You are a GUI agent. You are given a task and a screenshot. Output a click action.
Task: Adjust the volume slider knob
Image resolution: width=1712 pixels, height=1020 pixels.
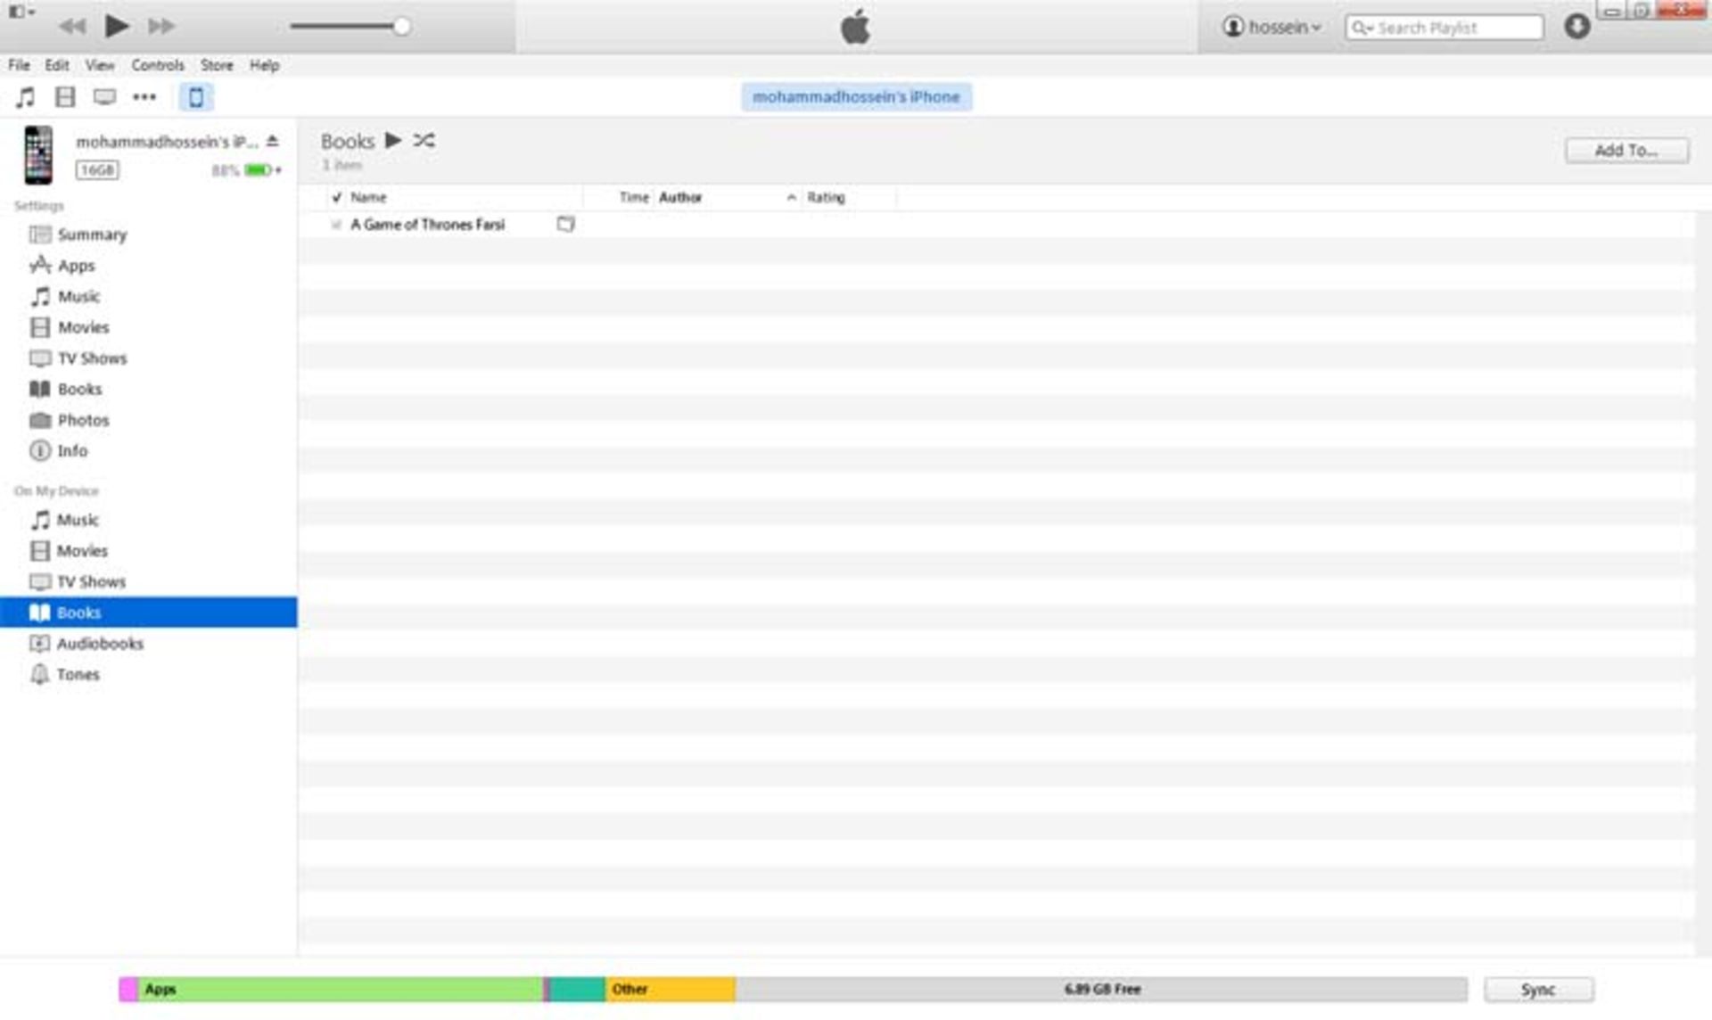click(402, 26)
